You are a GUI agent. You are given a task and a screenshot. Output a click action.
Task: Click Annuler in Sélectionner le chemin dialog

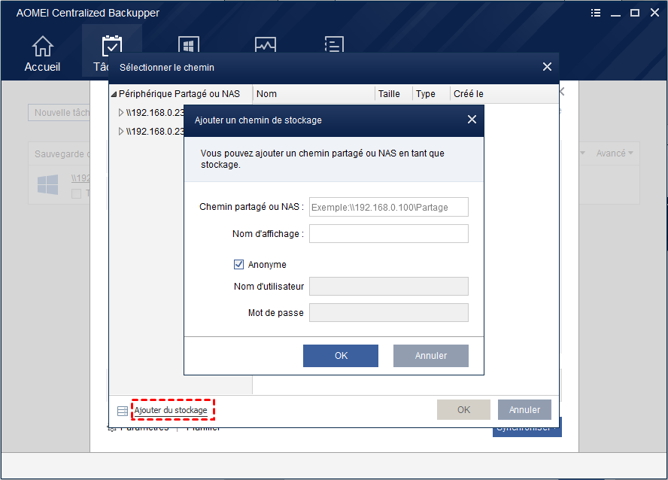coord(524,410)
